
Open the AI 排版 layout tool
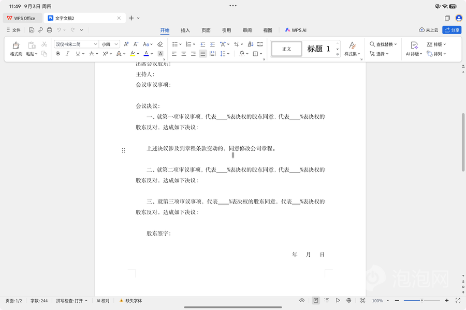(x=414, y=49)
